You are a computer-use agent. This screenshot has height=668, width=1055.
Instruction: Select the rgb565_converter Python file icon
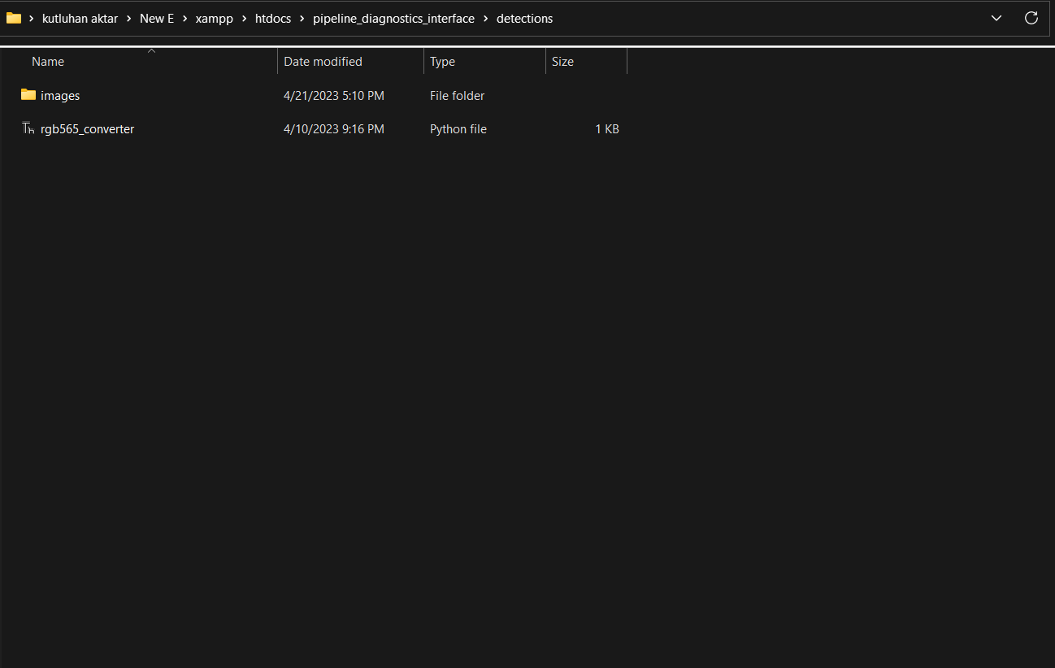(27, 128)
